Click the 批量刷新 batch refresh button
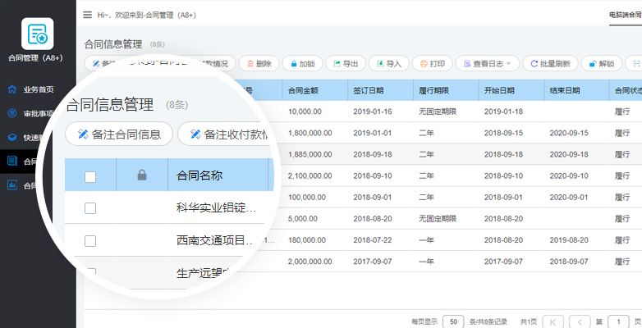 [549, 63]
